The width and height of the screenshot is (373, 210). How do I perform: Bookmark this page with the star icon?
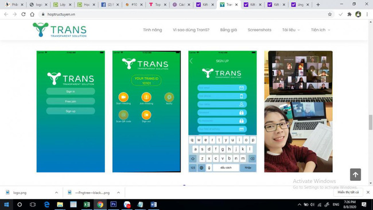(330, 14)
